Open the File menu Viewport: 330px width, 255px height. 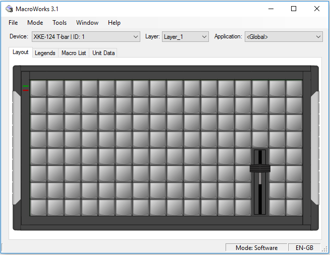click(x=13, y=23)
